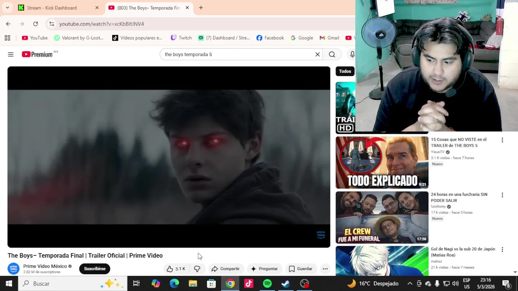Open TikTok app from taskbar

click(248, 284)
